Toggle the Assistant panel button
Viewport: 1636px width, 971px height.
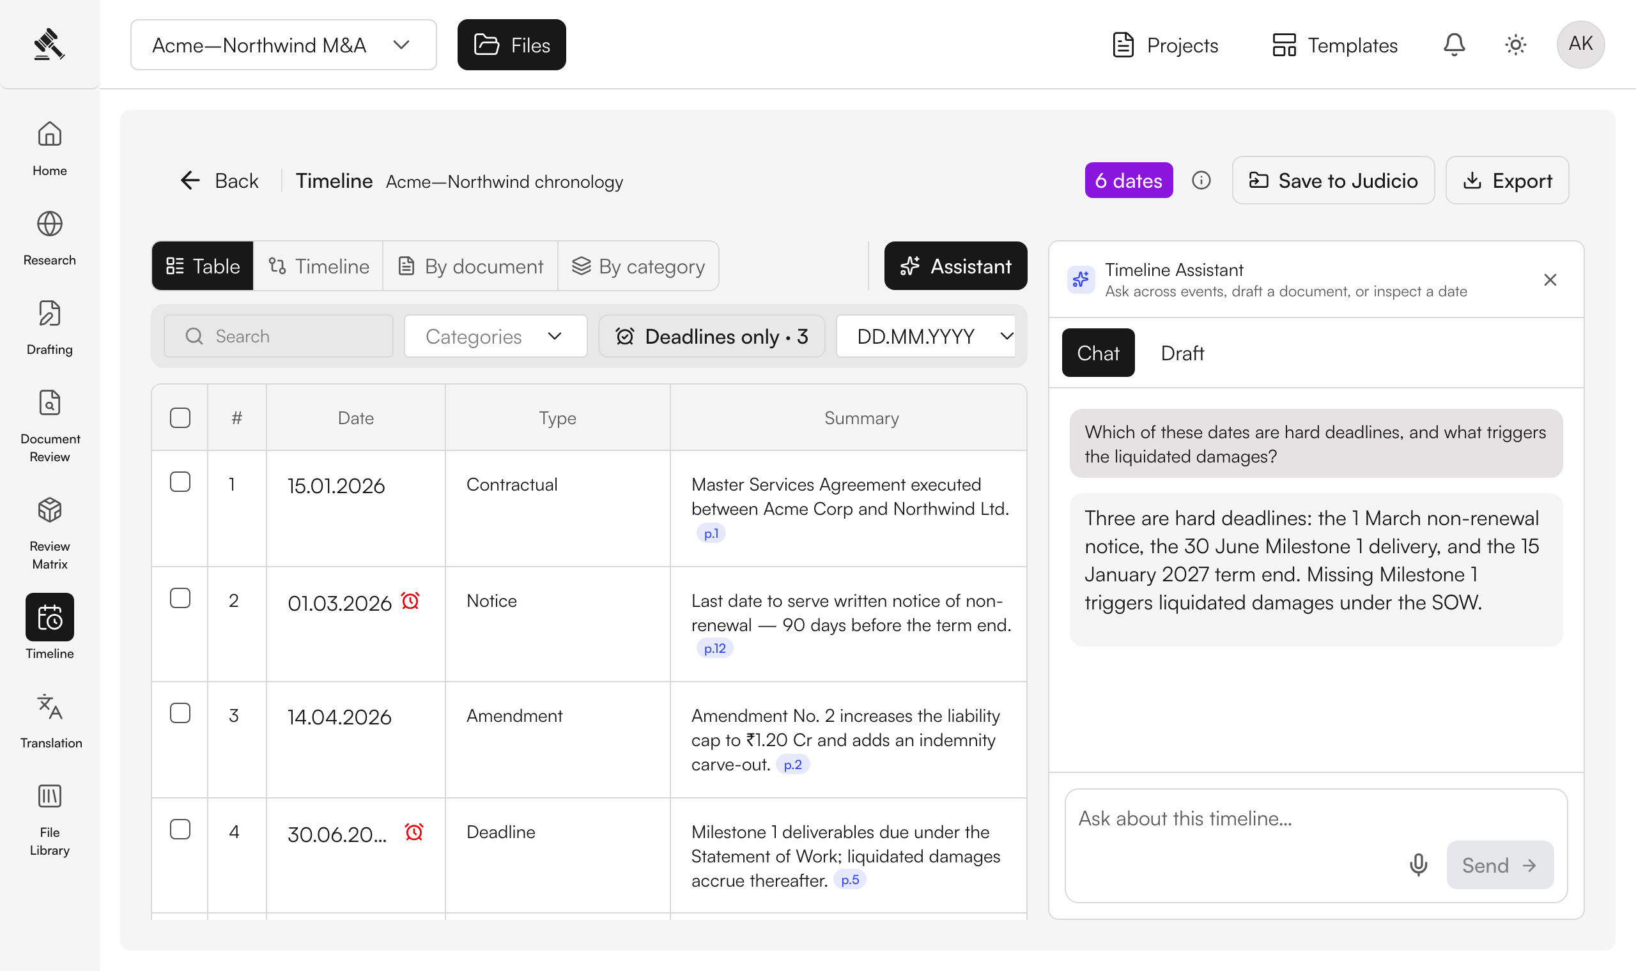pyautogui.click(x=955, y=266)
